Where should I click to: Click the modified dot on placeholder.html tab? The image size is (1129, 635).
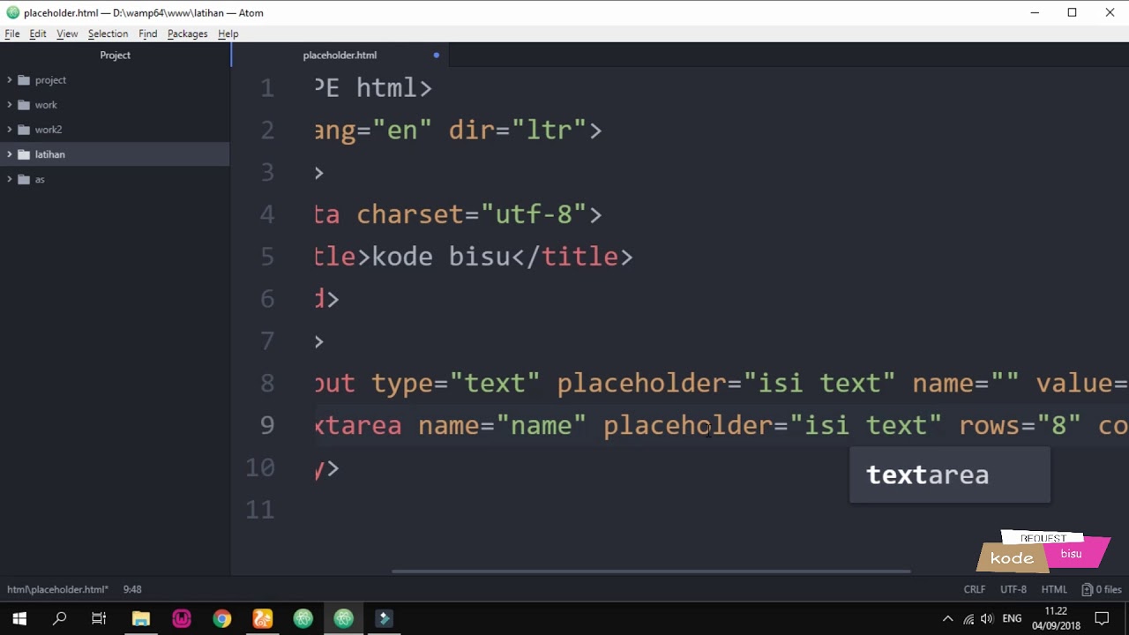pyautogui.click(x=436, y=55)
